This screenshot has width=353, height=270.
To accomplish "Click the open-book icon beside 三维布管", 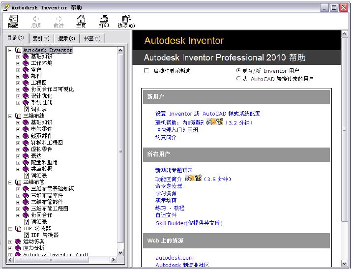I will coord(18,182).
